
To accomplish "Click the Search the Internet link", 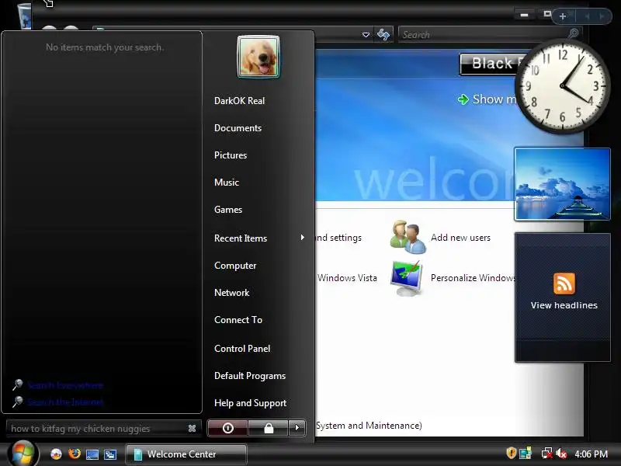I will [65, 402].
